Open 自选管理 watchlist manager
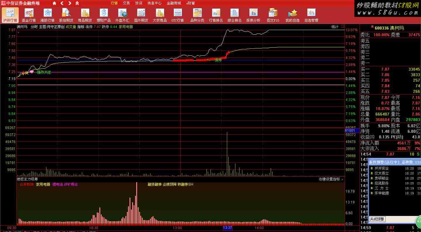This screenshot has height=232, width=421. (311, 15)
